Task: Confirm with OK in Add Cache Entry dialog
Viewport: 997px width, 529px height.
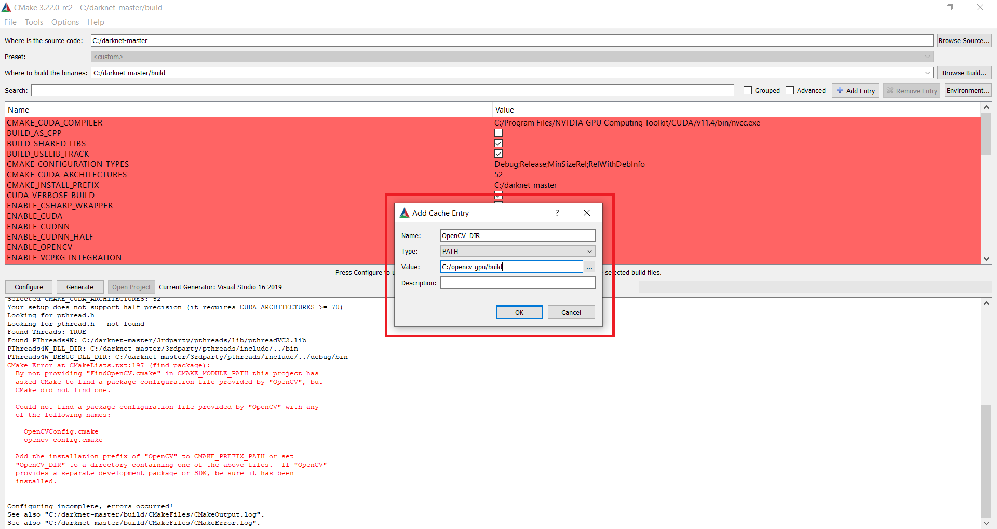Action: coord(519,312)
